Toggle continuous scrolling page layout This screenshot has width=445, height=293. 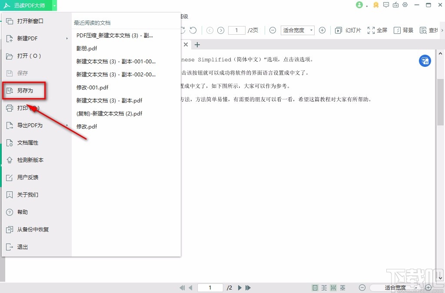point(333,287)
